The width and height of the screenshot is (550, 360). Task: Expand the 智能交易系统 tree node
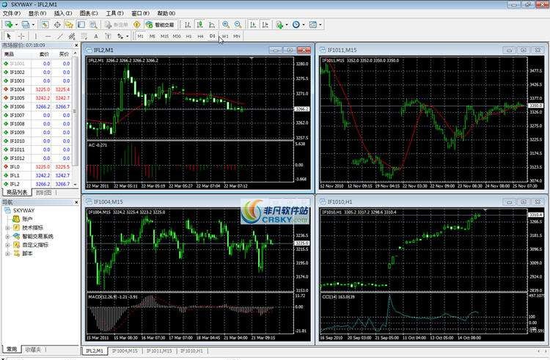click(7, 237)
